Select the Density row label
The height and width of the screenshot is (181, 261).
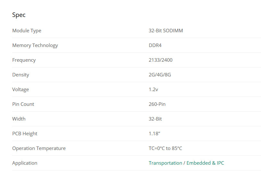coord(20,75)
